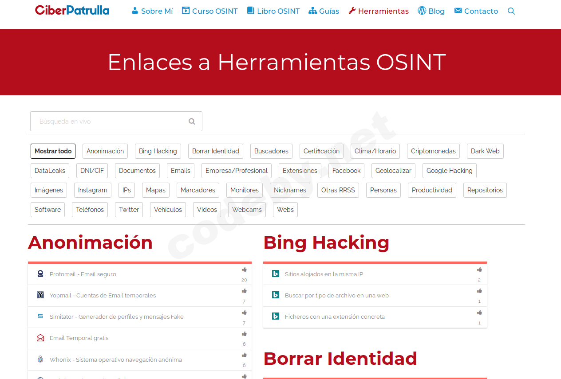Screen dimensions: 561x379
Task: Filter by Instagram category
Action: coord(93,190)
